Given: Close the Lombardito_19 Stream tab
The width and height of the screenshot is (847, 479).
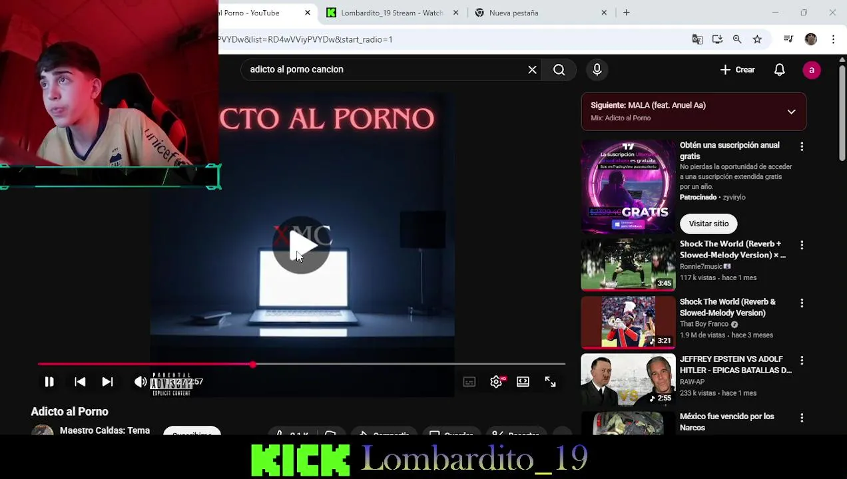Looking at the screenshot, I should coord(456,13).
